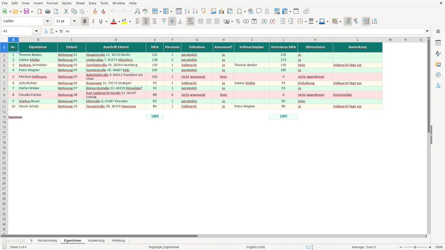
Task: Insert a hyperlink
Action: coord(251,11)
